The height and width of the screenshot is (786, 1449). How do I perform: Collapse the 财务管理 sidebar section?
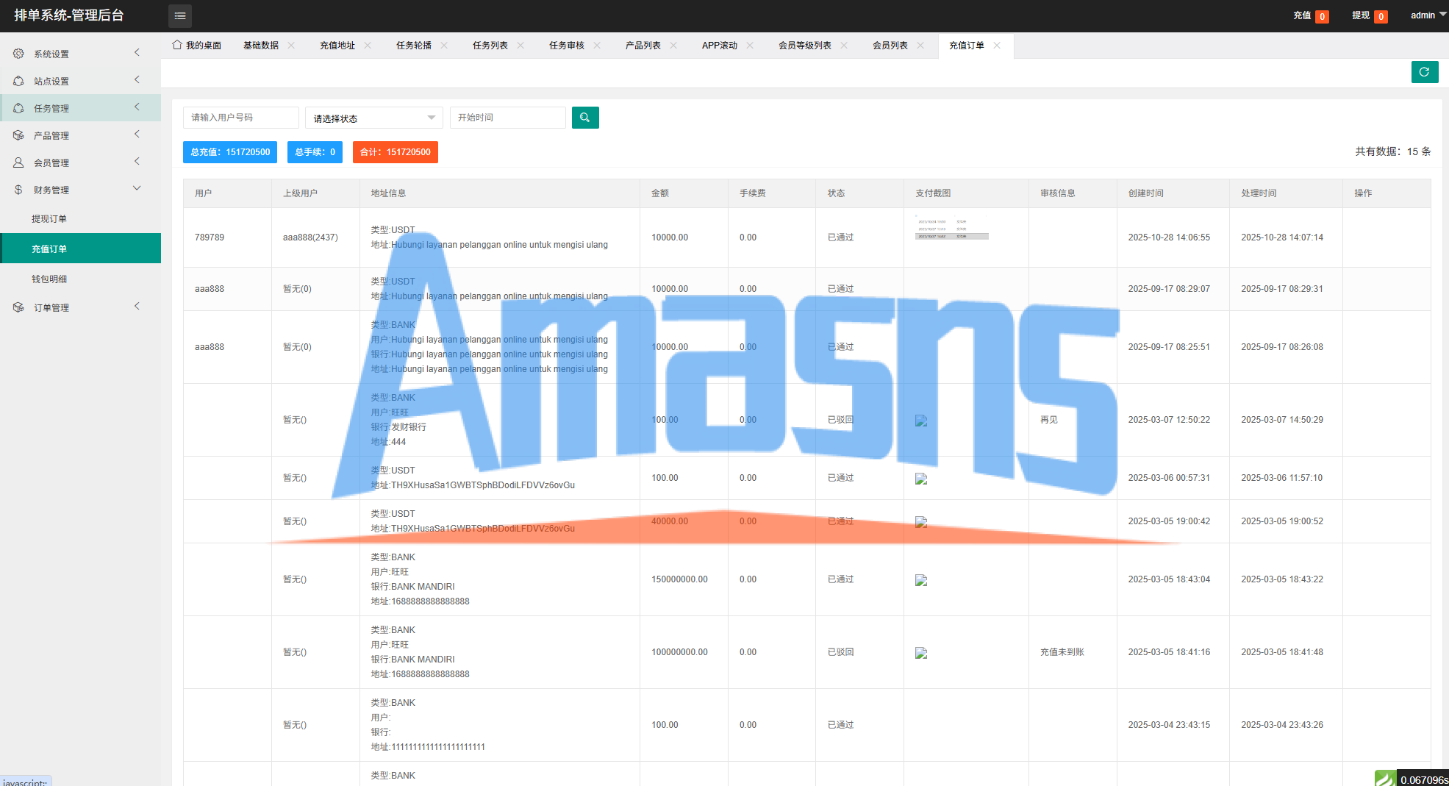79,190
